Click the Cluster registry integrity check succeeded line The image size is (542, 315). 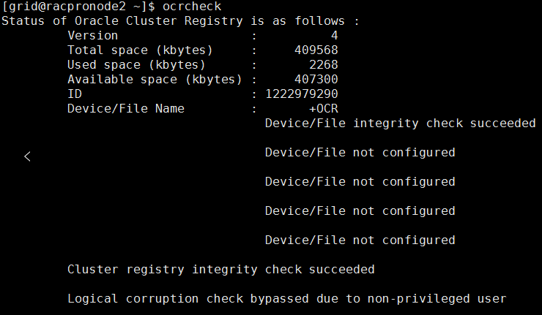(x=220, y=270)
